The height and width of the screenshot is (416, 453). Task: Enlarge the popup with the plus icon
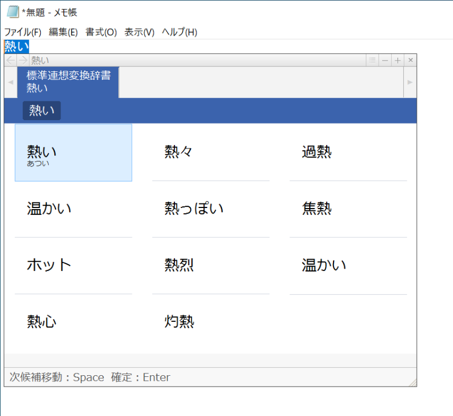click(x=398, y=60)
